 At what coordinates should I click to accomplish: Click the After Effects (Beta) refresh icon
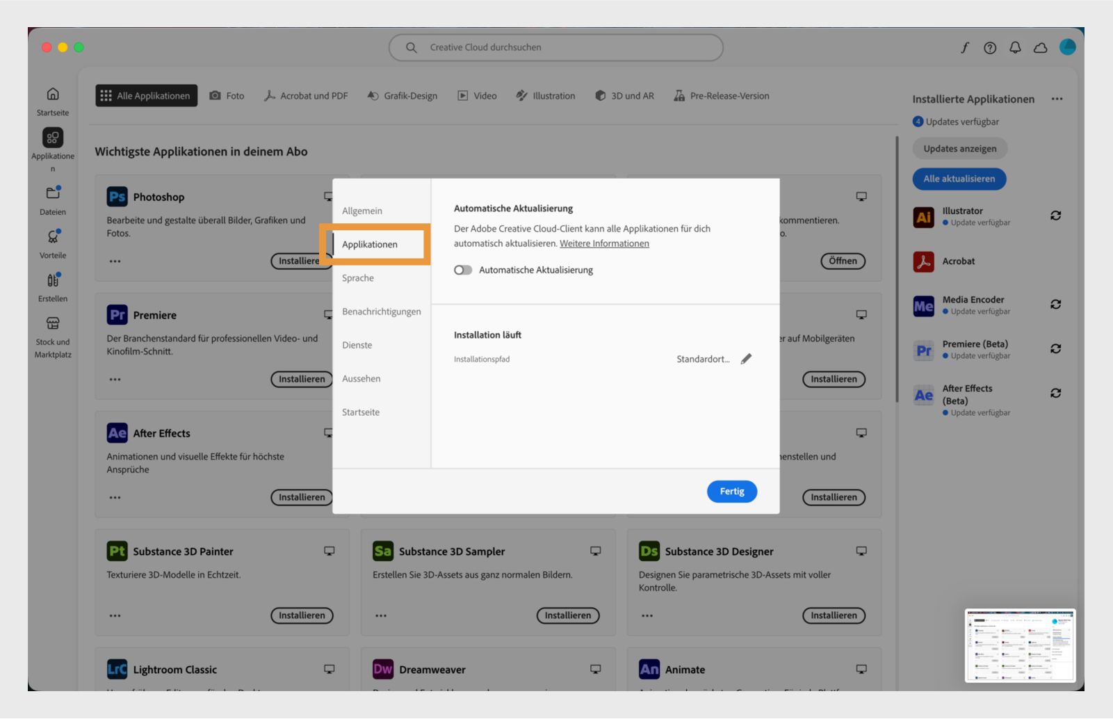coord(1055,394)
